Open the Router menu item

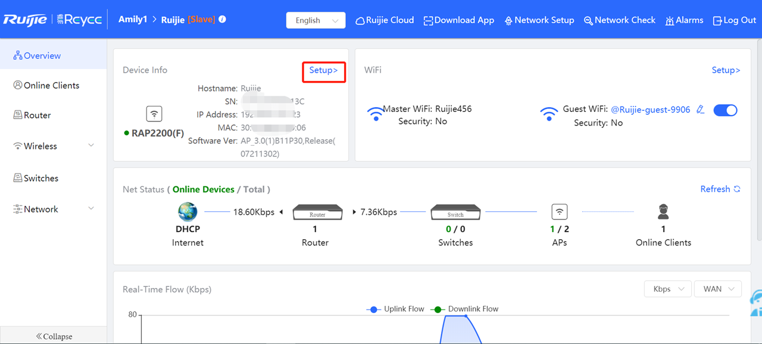click(x=53, y=115)
